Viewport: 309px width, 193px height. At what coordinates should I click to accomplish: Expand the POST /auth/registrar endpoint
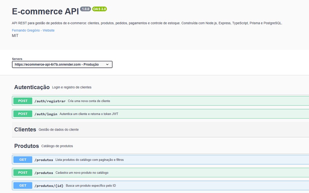(x=161, y=101)
